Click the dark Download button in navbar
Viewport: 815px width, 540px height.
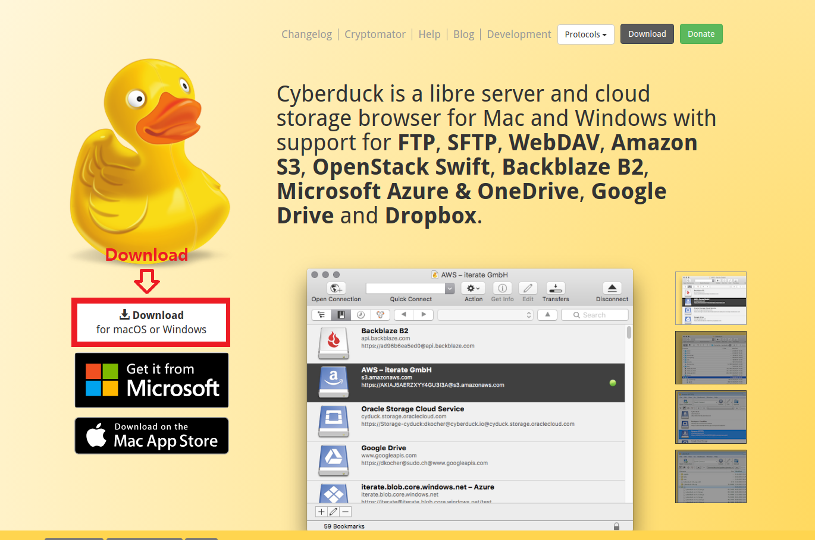[x=647, y=34]
